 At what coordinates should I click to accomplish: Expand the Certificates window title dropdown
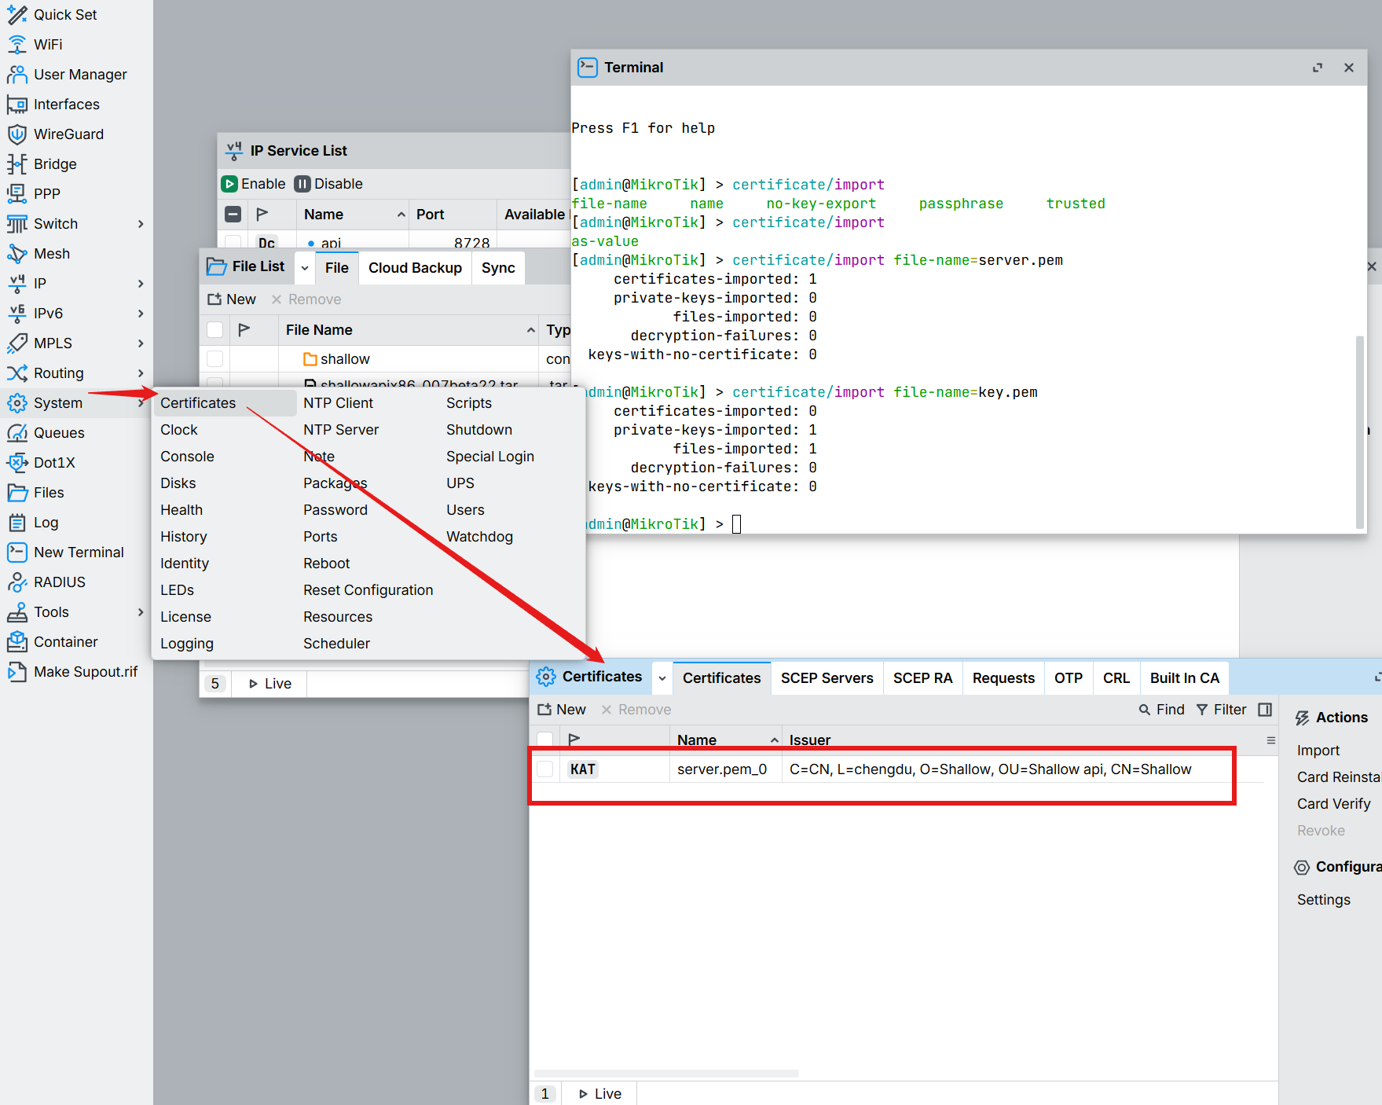[x=662, y=678]
